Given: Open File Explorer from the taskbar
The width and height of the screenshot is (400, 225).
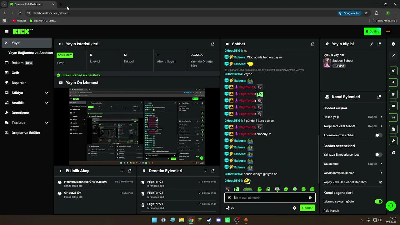Looking at the screenshot, I should (x=182, y=220).
